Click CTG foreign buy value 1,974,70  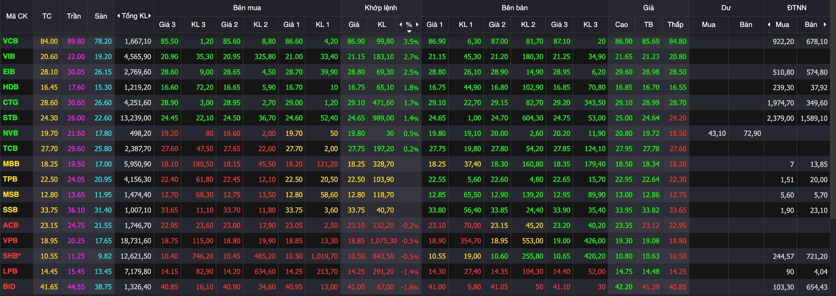(x=781, y=103)
